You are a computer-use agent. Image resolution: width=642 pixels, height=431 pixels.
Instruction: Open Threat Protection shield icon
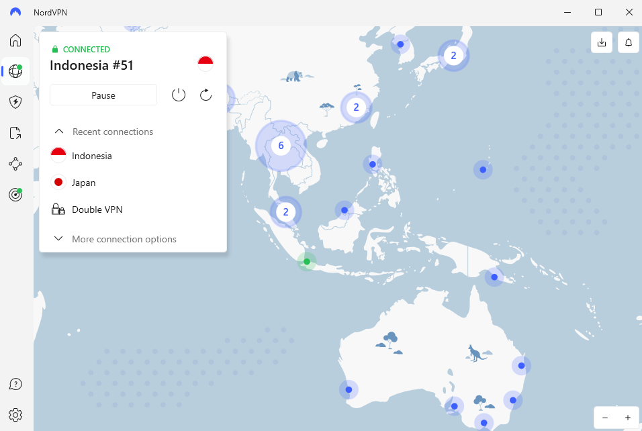coord(15,102)
